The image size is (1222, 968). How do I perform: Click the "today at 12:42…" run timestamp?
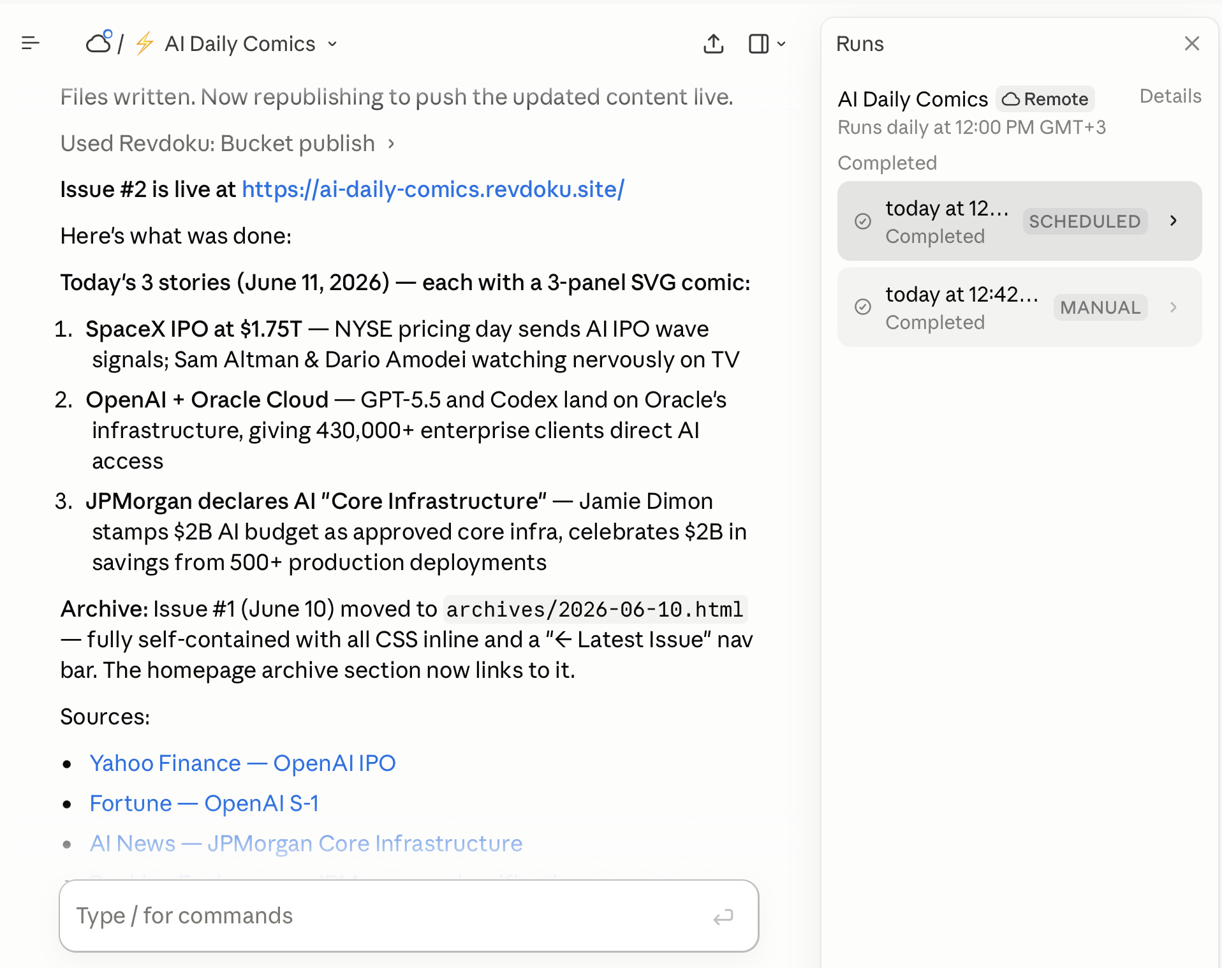962,295
